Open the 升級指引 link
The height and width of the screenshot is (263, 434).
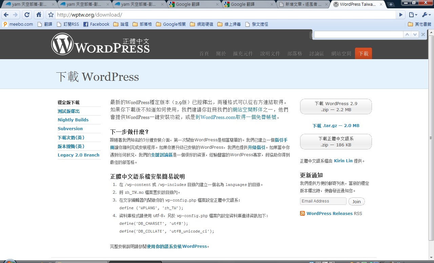pyautogui.click(x=256, y=147)
